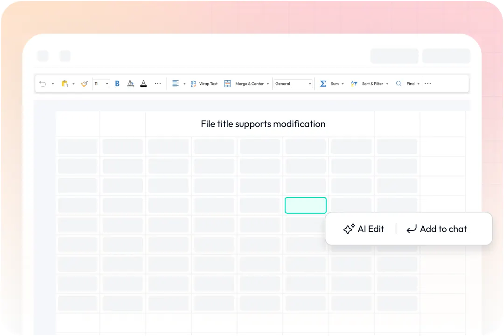
Task: Click the Find magnifier icon
Action: click(399, 84)
